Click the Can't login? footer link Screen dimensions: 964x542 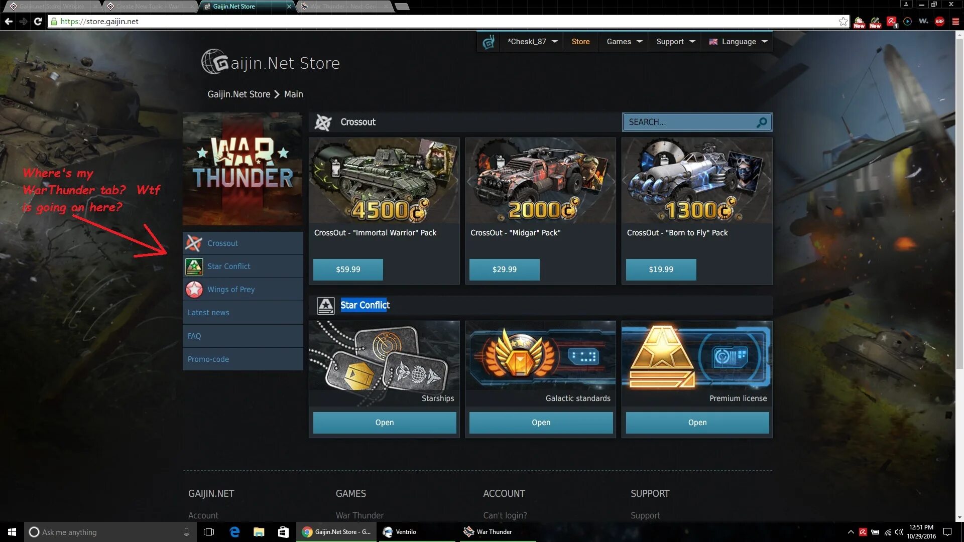click(x=505, y=515)
